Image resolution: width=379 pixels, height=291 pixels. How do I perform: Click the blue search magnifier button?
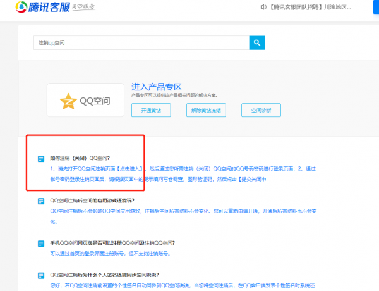point(257,43)
